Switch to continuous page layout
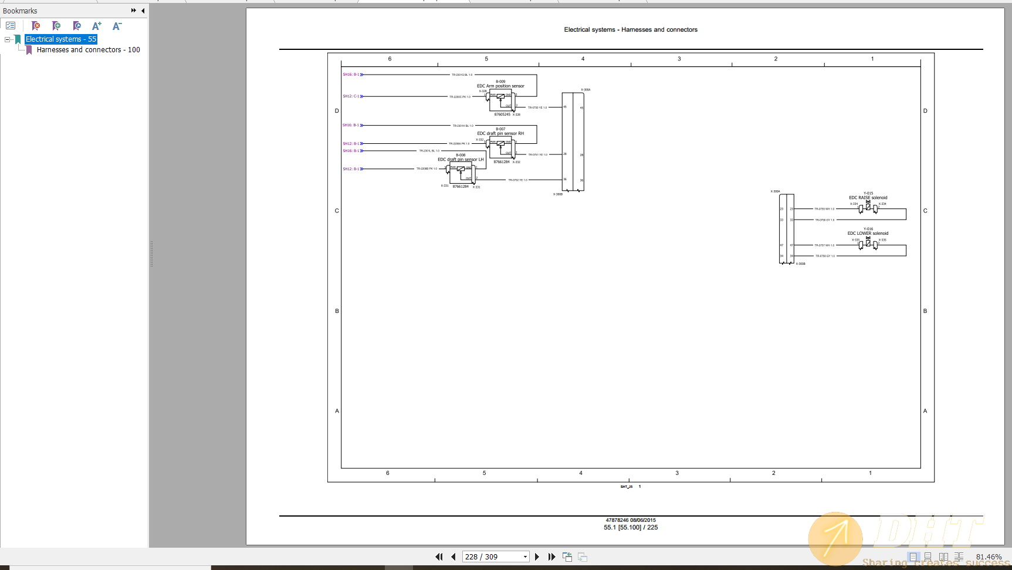The image size is (1012, 570). (928, 556)
